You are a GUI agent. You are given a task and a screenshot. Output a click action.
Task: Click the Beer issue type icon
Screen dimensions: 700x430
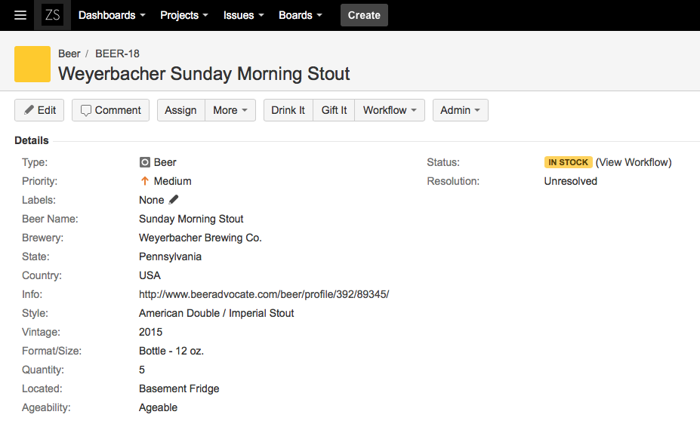[145, 162]
